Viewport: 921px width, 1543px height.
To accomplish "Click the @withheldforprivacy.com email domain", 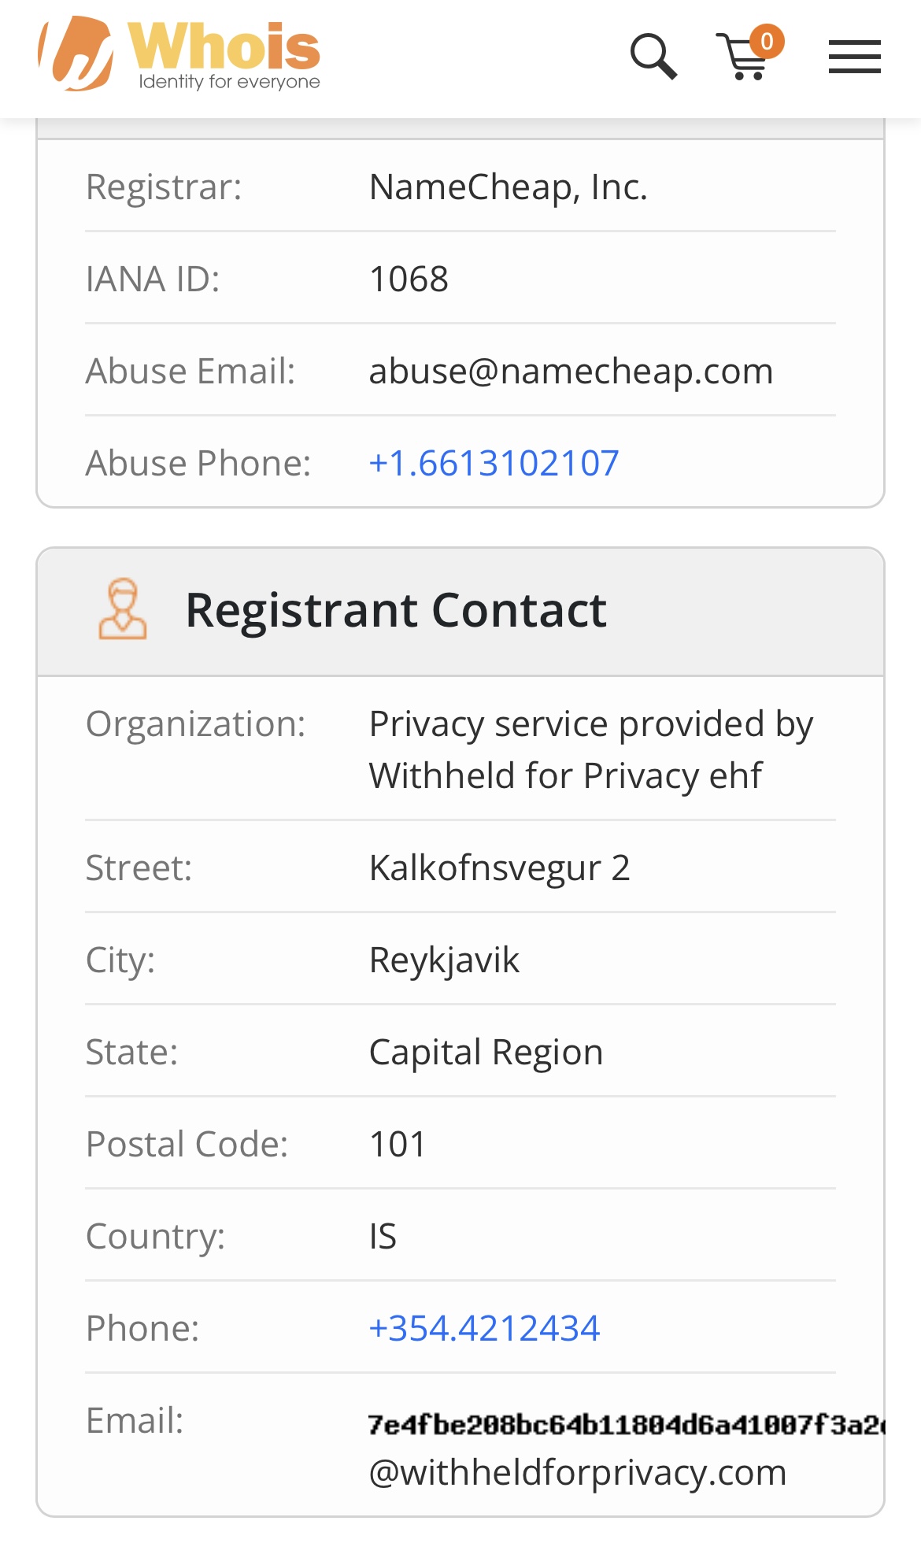I will 577,1472.
